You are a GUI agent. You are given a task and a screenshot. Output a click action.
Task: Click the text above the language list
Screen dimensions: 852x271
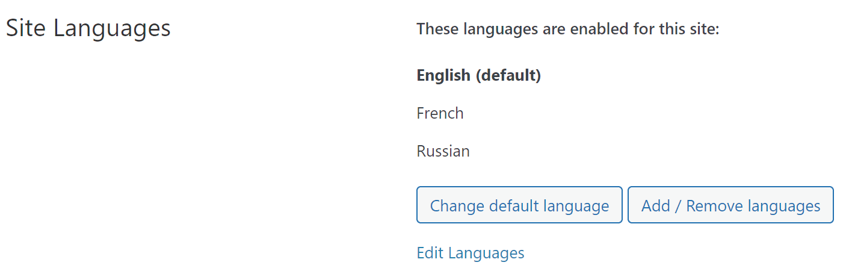567,29
